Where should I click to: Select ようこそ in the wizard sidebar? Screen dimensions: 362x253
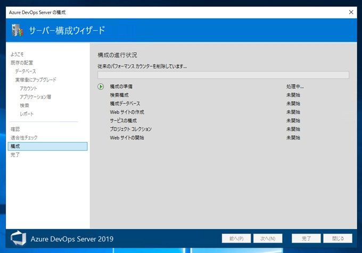coord(17,54)
